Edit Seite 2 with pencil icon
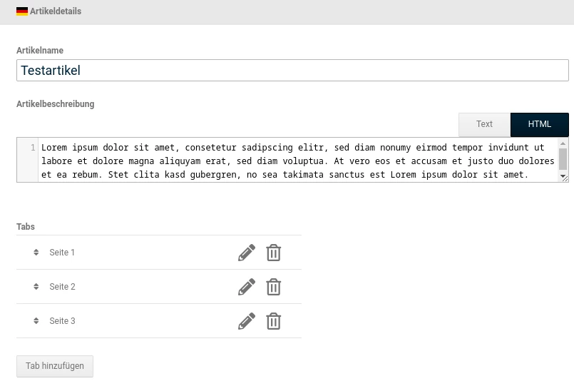The height and width of the screenshot is (391, 574). pos(247,287)
